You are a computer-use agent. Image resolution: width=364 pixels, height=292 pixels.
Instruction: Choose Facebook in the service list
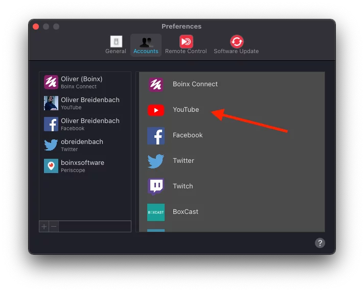click(188, 135)
